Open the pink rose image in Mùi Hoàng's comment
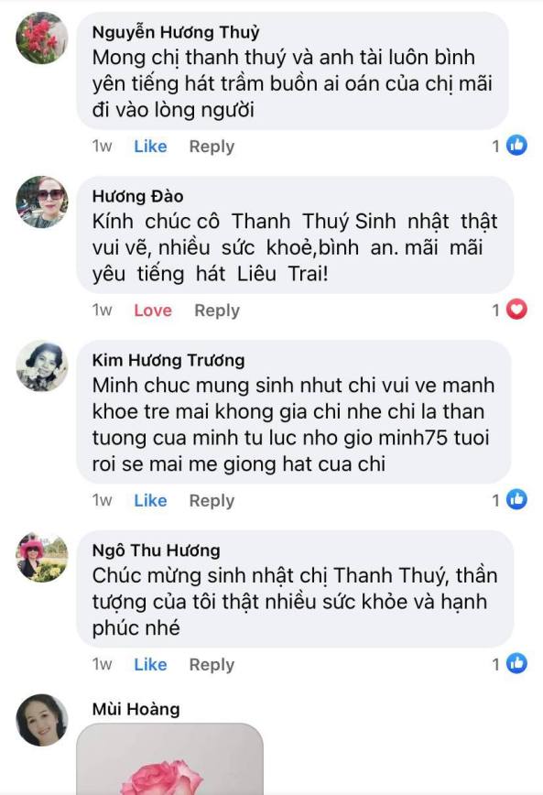This screenshot has height=795, width=543. click(169, 759)
